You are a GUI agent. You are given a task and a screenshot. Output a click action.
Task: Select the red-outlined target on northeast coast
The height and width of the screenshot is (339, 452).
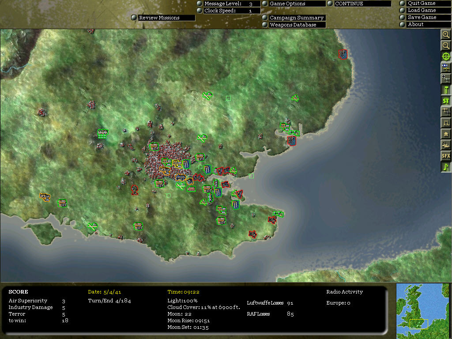pos(343,54)
